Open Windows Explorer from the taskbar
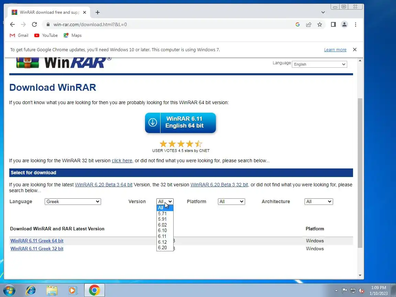 (52, 290)
